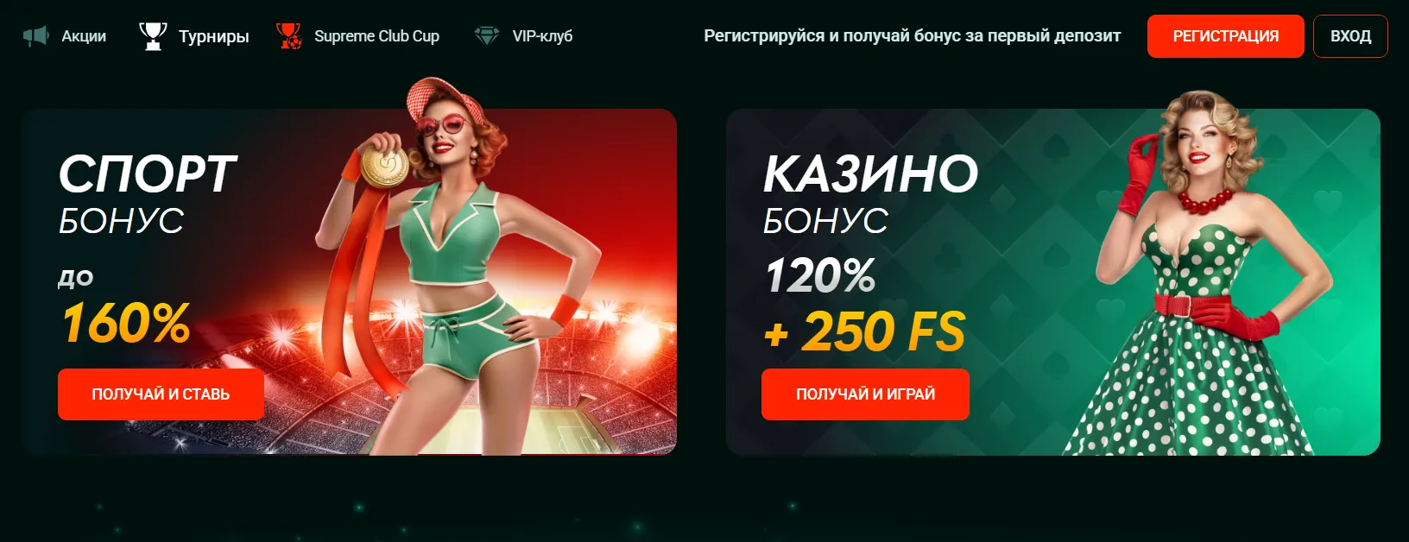Click the 120% casino bonus text

(820, 276)
